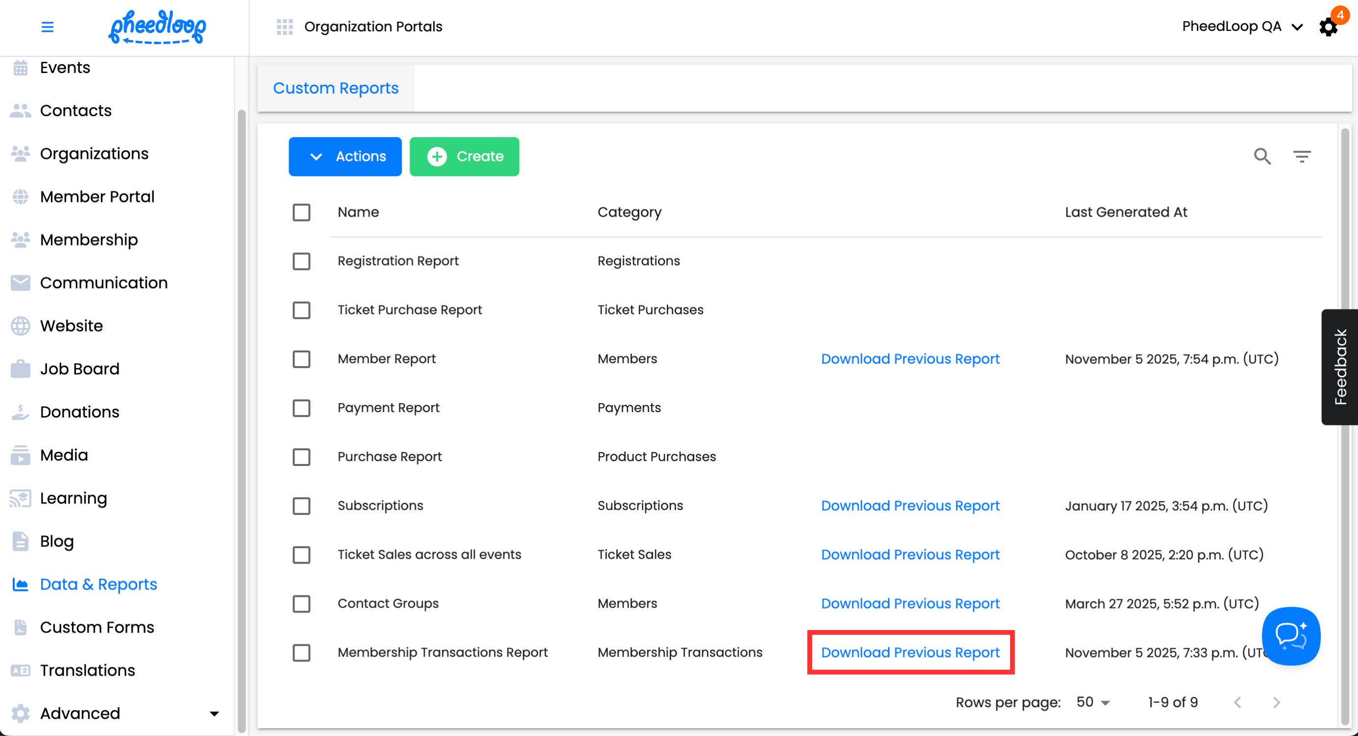This screenshot has height=736, width=1358.
Task: Open the filter list icon
Action: tap(1302, 156)
